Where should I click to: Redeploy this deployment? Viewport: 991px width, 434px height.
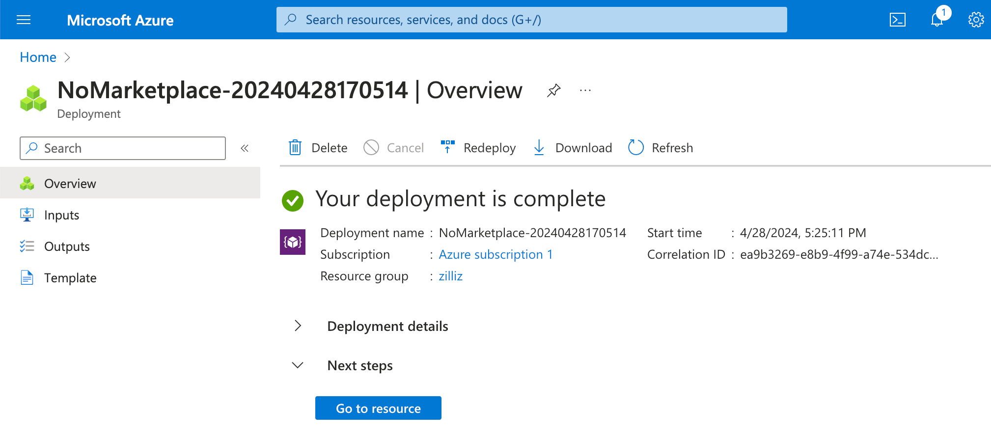(x=478, y=148)
